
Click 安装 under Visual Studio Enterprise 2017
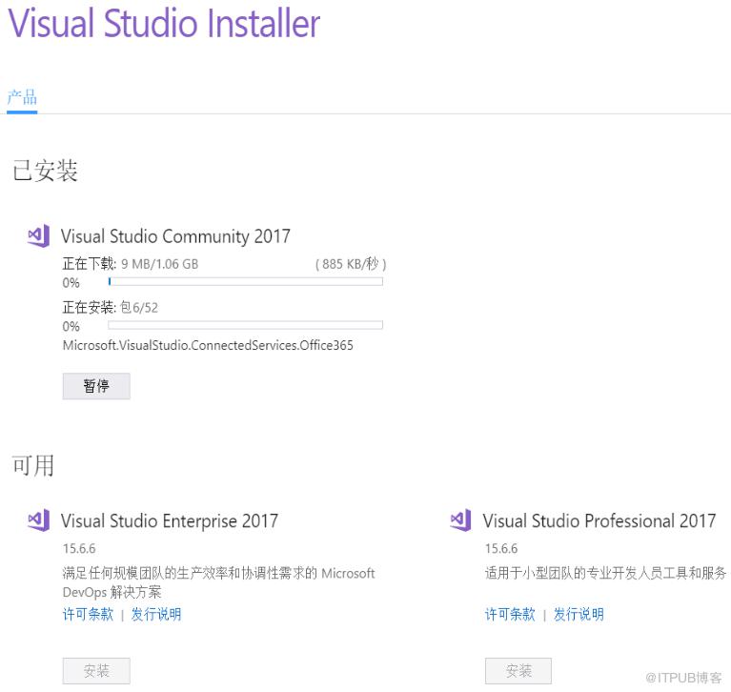point(96,671)
